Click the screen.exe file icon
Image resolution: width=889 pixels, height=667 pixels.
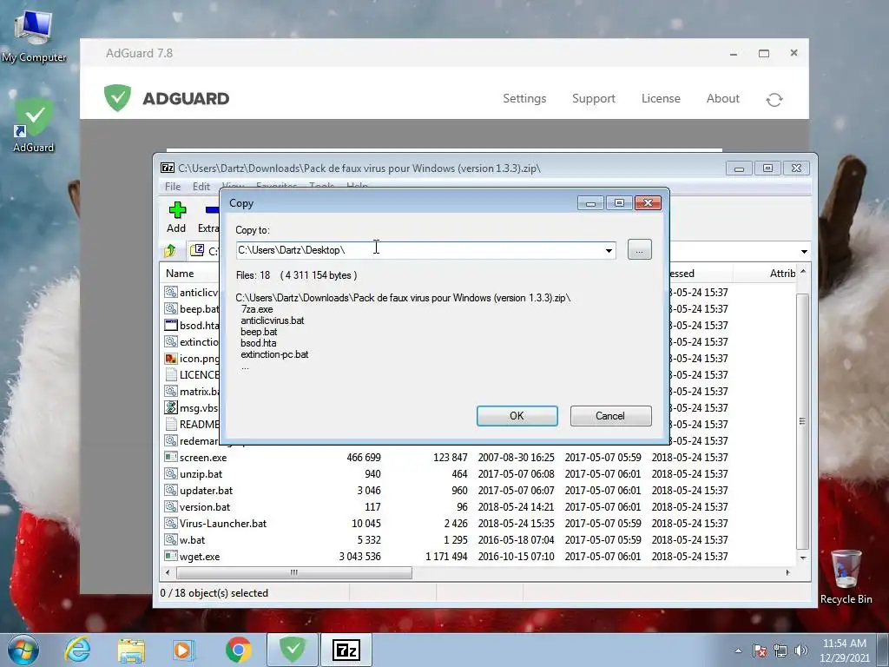tap(171, 457)
